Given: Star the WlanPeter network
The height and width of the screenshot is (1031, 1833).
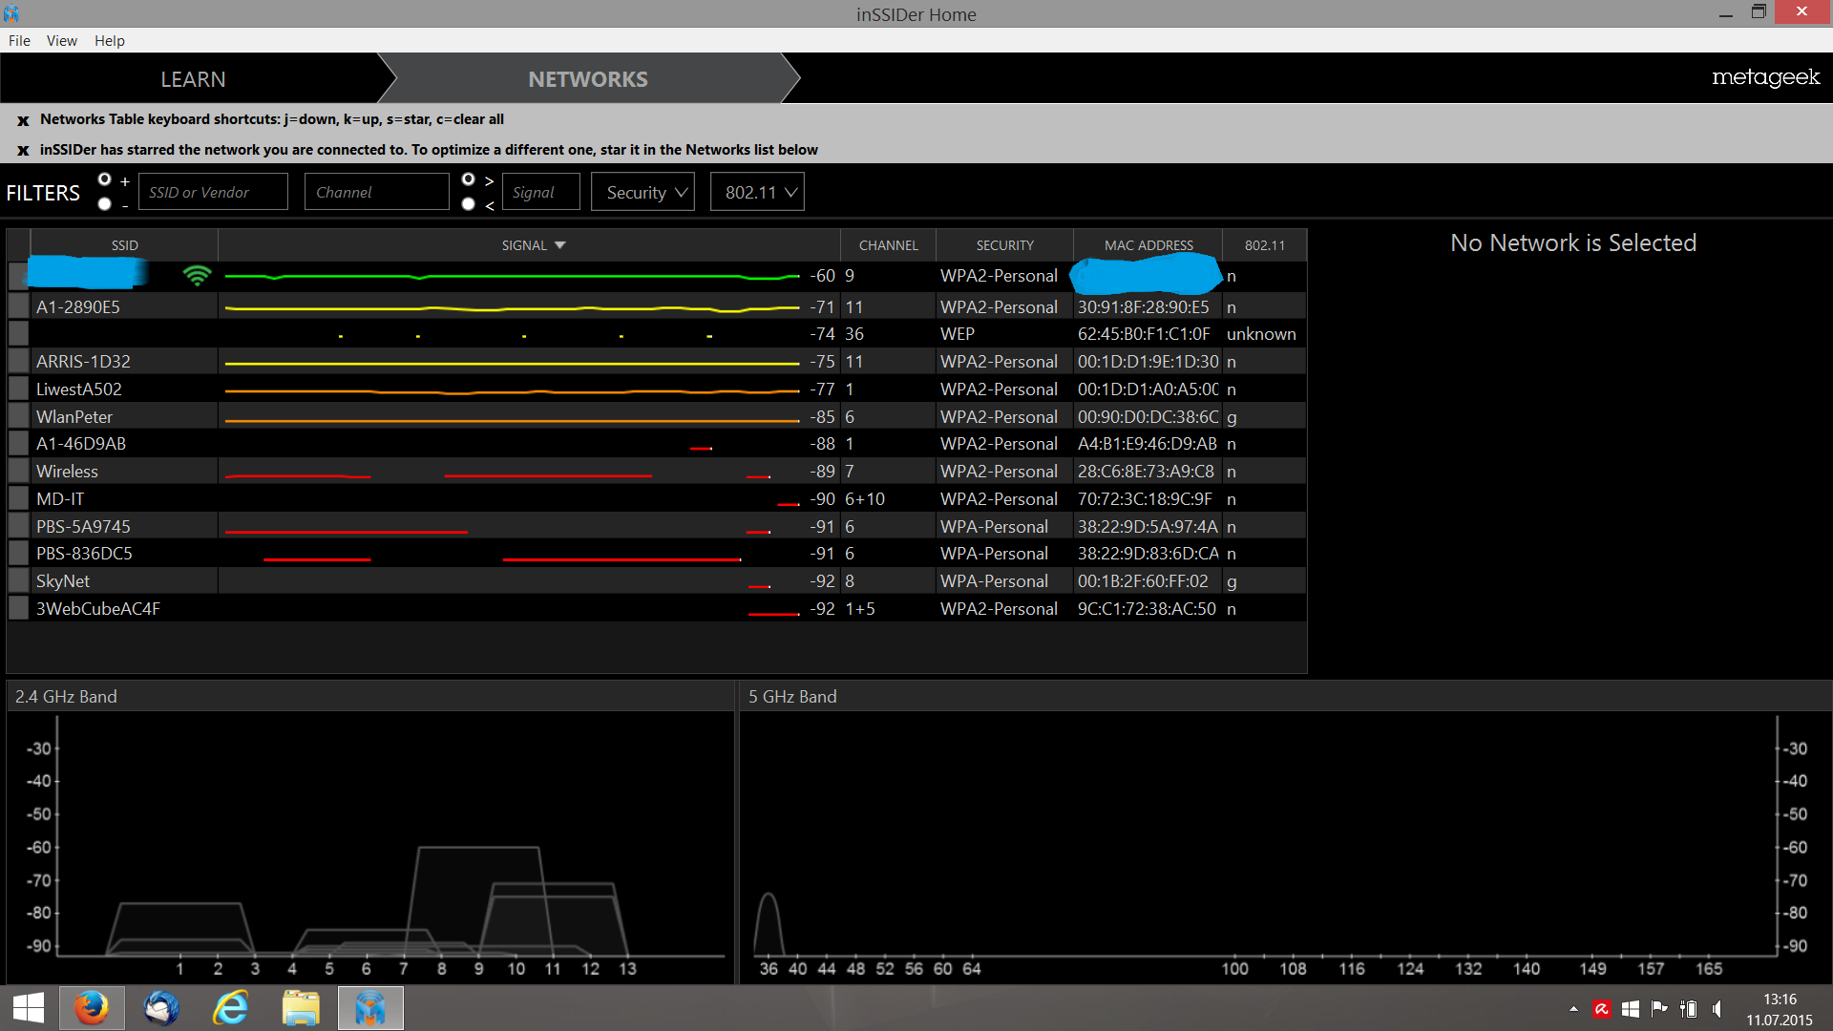Looking at the screenshot, I should click(x=18, y=416).
